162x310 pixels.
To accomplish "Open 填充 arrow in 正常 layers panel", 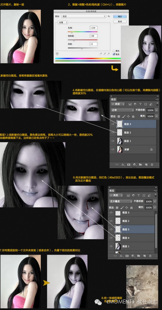I will click(x=157, y=116).
